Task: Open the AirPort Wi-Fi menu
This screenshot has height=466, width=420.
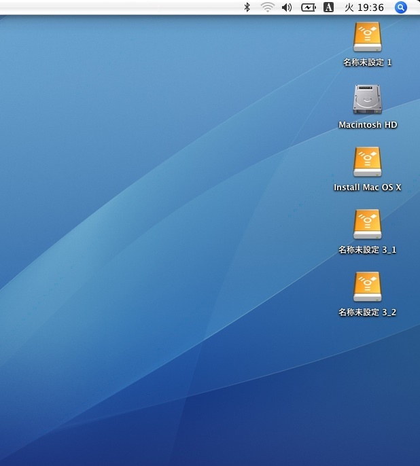Action: pyautogui.click(x=267, y=7)
